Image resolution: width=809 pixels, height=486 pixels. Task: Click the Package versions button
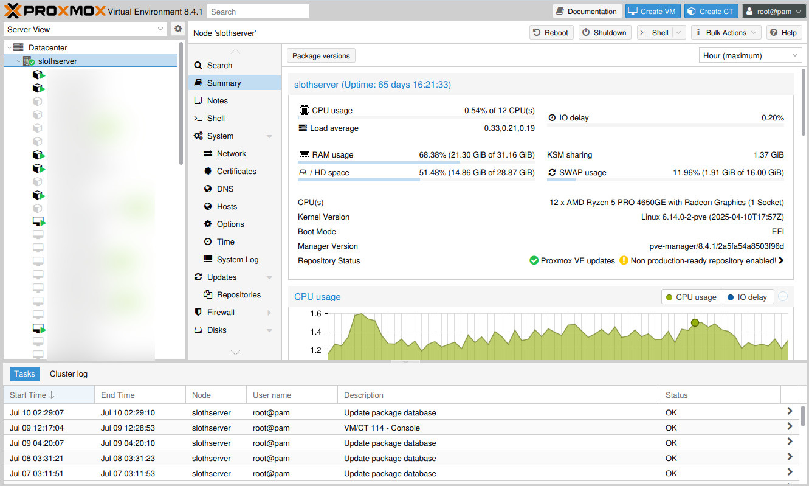pos(321,55)
